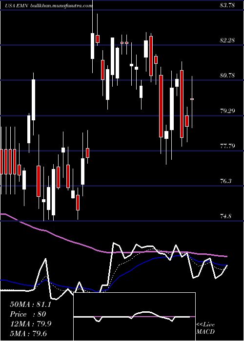Click the 'USA EMN bullkhan.munafasutra.com' title text

tap(48, 6)
